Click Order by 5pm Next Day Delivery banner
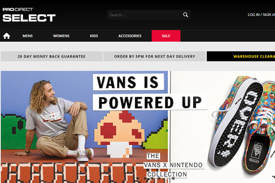275x183 pixels. pyautogui.click(x=155, y=56)
